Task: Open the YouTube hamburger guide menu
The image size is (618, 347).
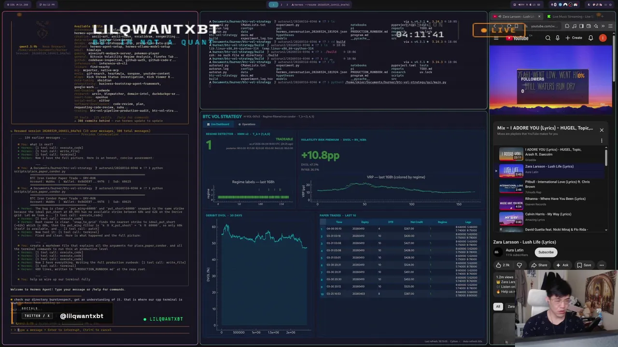Action: point(496,38)
